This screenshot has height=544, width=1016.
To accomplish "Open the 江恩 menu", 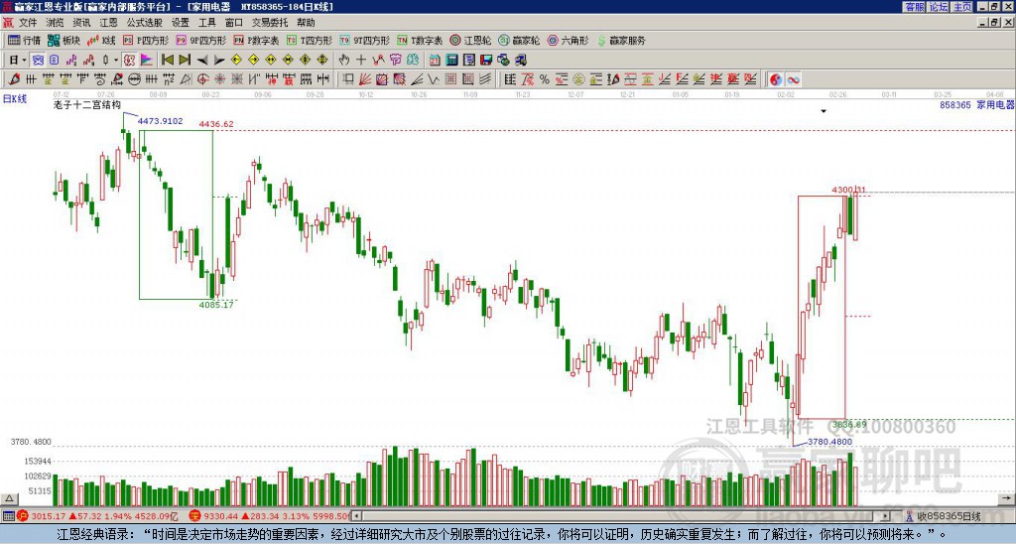I will tap(109, 23).
